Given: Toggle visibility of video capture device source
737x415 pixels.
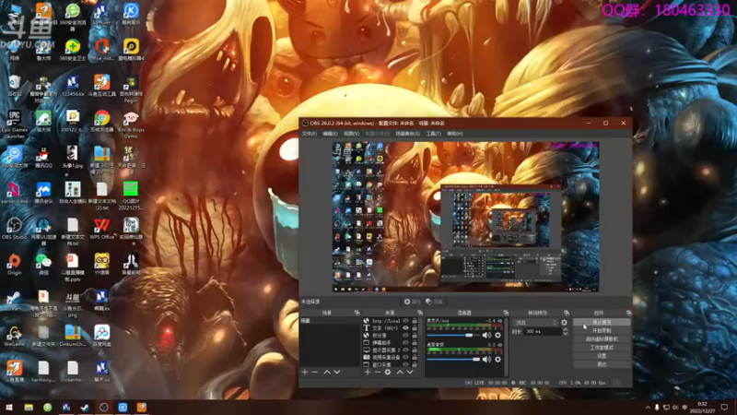Looking at the screenshot, I should tap(405, 357).
